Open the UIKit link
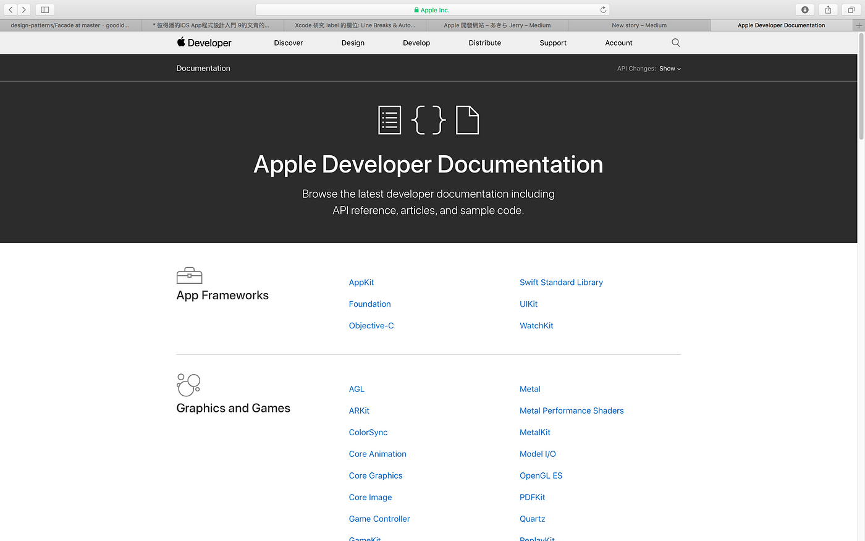 click(x=528, y=304)
